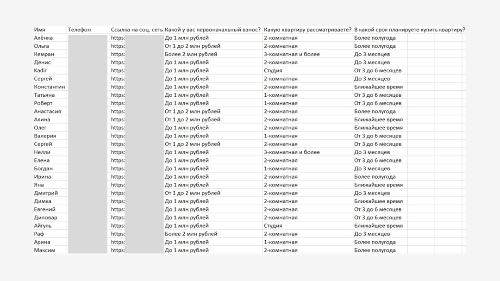The image size is (500, 281).
Task: Open the https link in Алёнка's row
Action: pyautogui.click(x=118, y=38)
